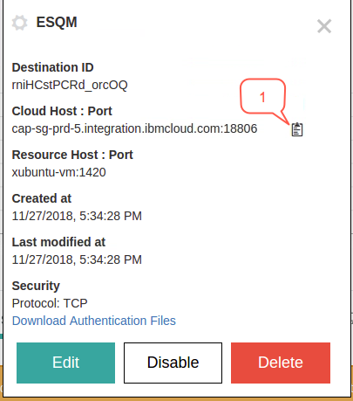Close the ESQM details dialog
Image resolution: width=353 pixels, height=401 pixels.
click(324, 26)
